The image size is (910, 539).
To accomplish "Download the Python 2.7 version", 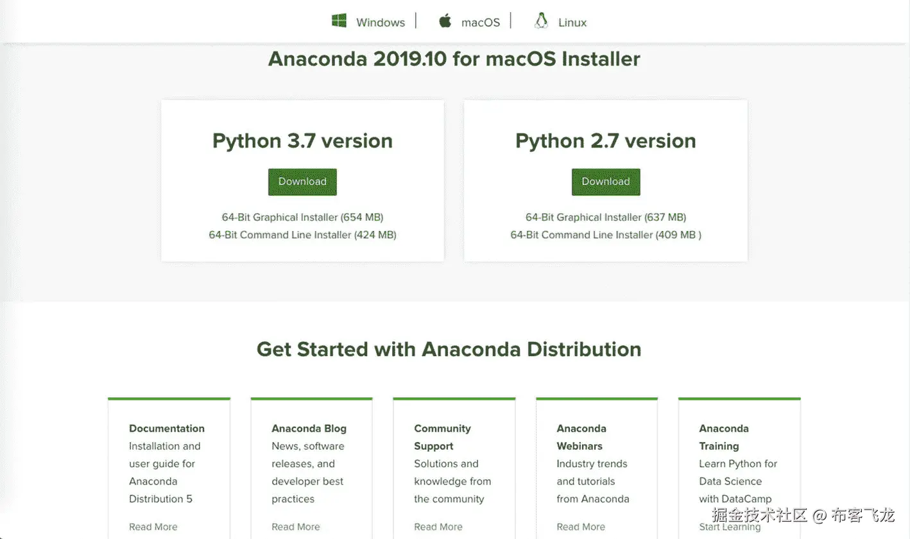I will (606, 182).
